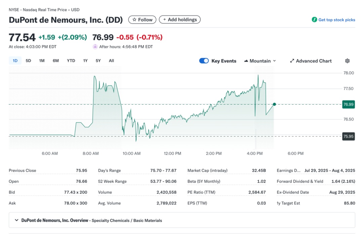Open chart settings gear icon

[x=347, y=61]
